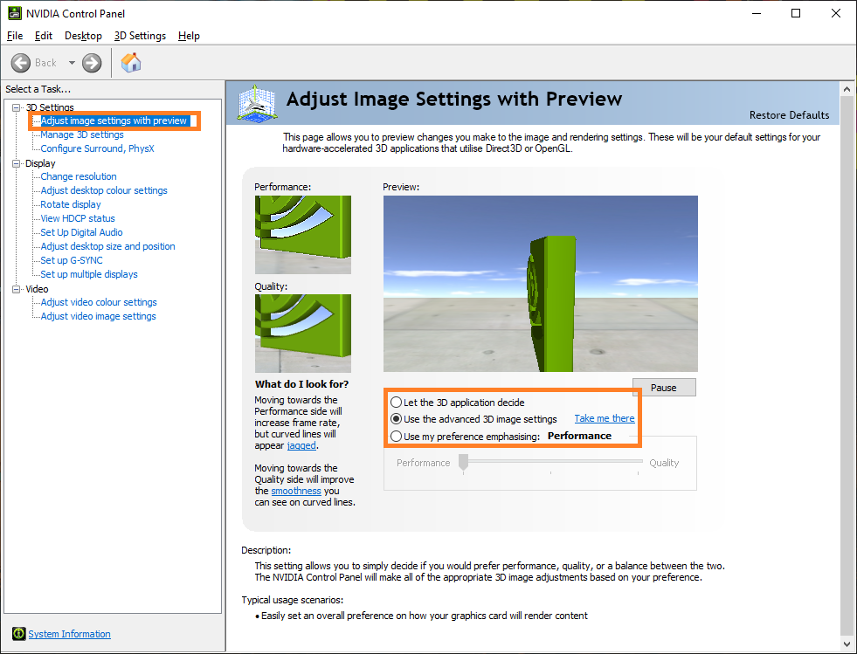Click the Video tree label
The height and width of the screenshot is (654, 857).
point(38,289)
